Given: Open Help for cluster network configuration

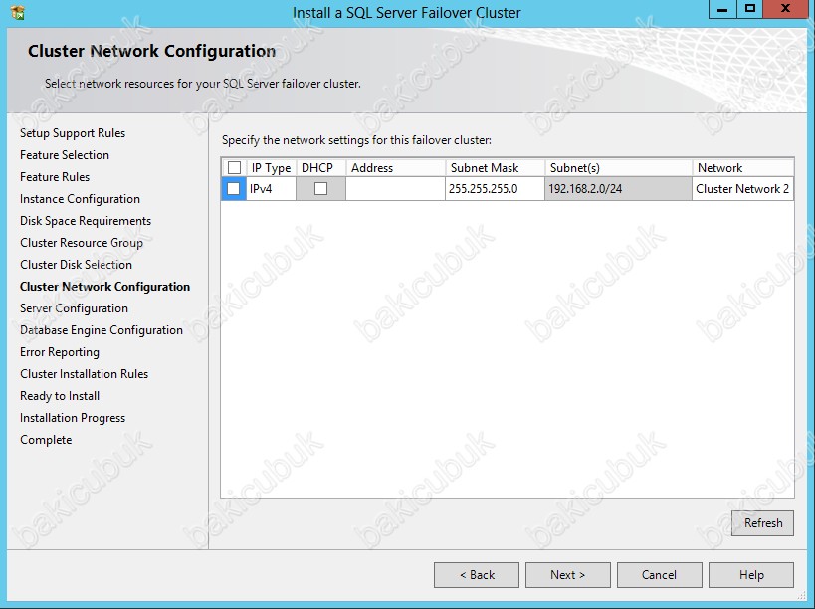Looking at the screenshot, I should [751, 575].
